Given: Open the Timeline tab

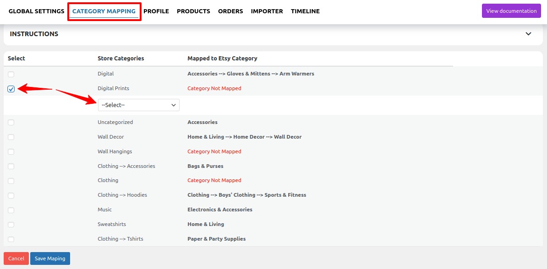Looking at the screenshot, I should (305, 11).
